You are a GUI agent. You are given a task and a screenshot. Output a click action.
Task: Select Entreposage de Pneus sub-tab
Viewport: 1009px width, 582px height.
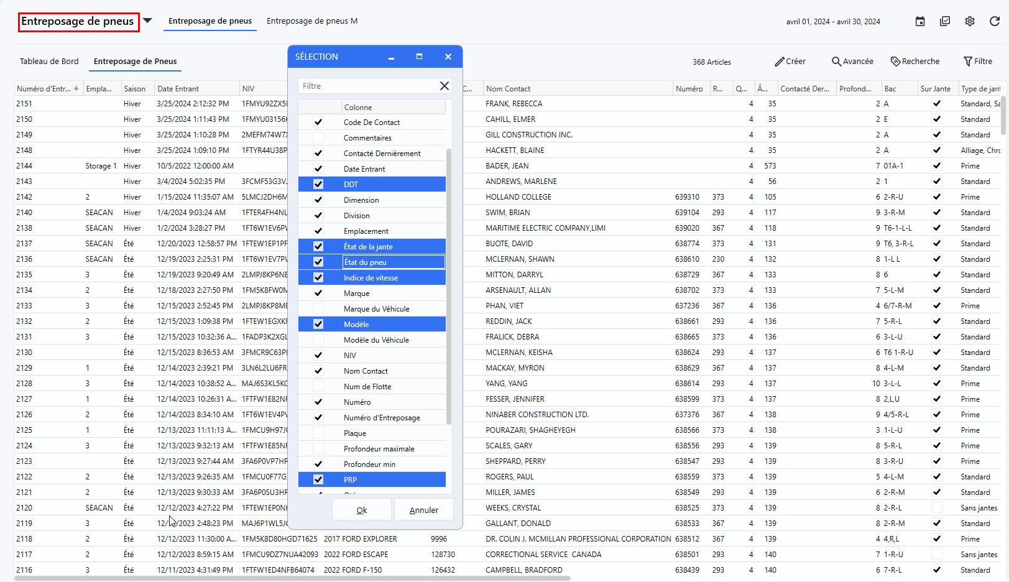click(x=135, y=61)
